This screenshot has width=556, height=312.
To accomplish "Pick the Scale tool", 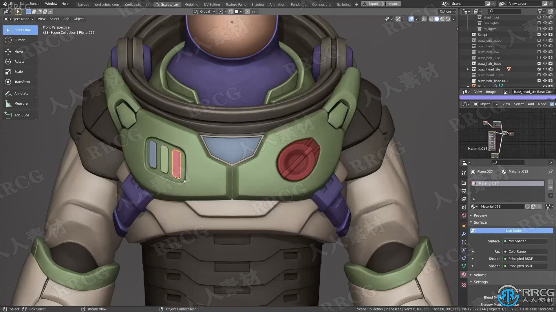I will [20, 72].
